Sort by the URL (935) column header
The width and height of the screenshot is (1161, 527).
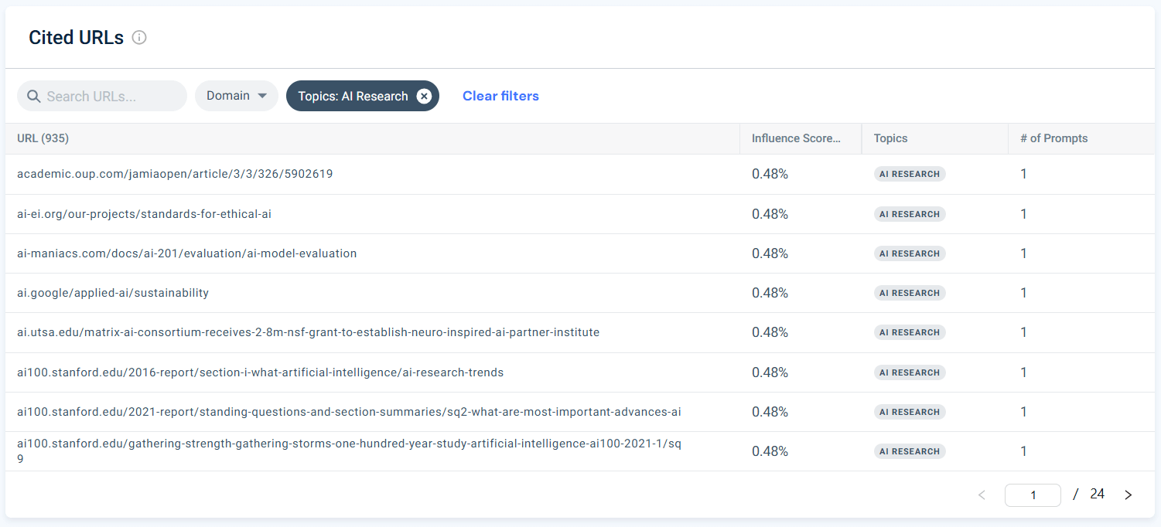coord(43,138)
